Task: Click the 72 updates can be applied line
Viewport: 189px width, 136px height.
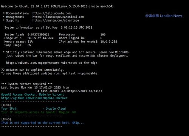Action: 33,70
